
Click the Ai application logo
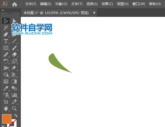tap(5, 4)
